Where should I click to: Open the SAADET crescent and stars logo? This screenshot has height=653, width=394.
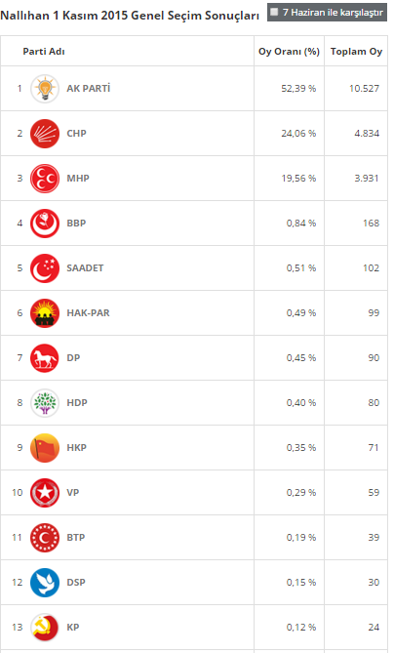coord(45,268)
